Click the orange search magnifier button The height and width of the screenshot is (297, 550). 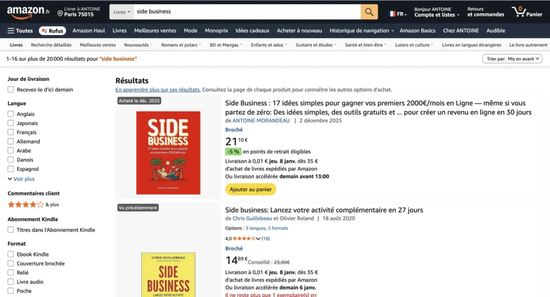click(x=369, y=12)
